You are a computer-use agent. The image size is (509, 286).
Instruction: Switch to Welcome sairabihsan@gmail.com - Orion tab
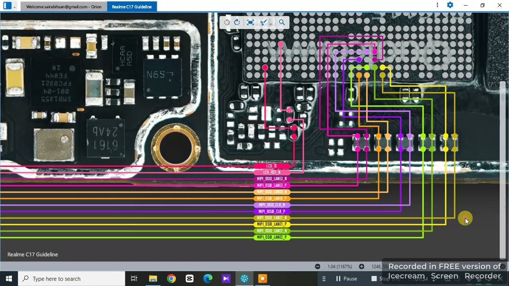[x=64, y=7]
